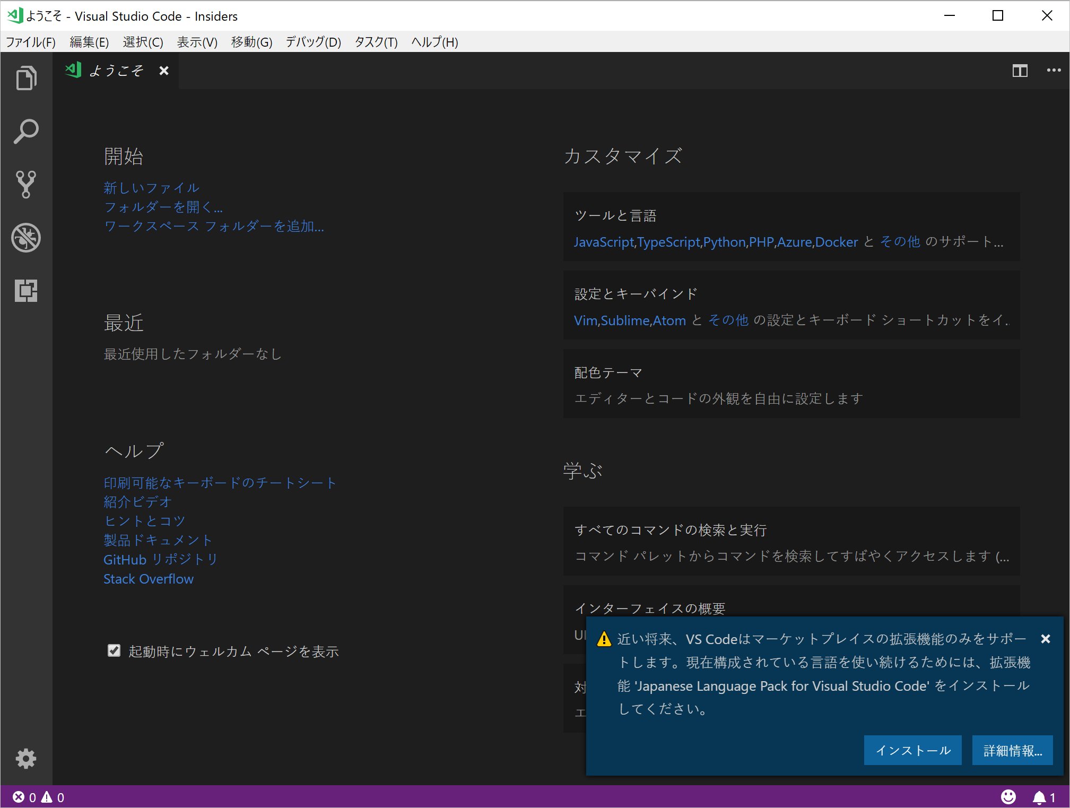
Task: Open the 選択(C) menu
Action: [x=143, y=42]
